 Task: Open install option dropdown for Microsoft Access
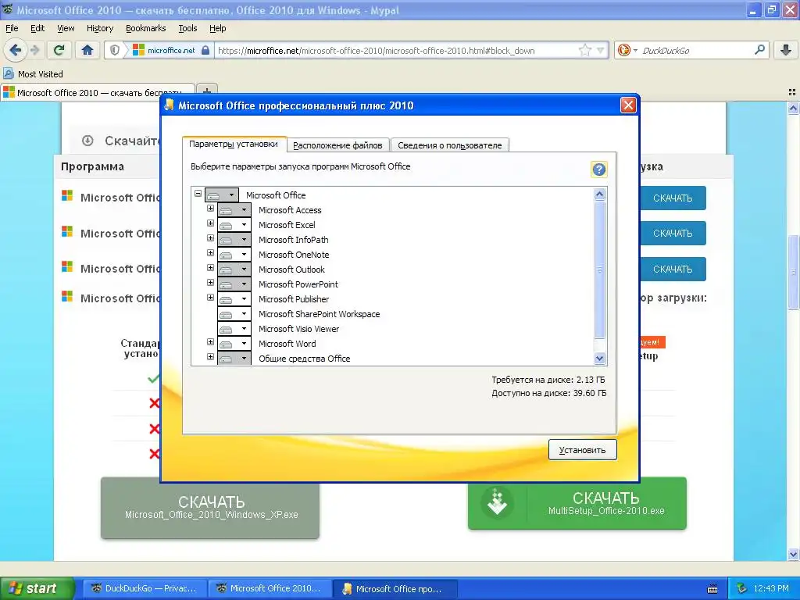[234, 210]
